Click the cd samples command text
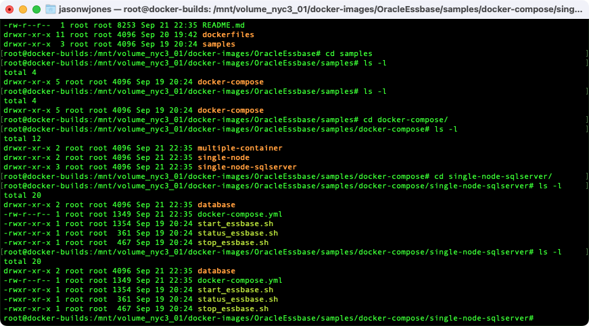The height and width of the screenshot is (326, 589). 348,53
